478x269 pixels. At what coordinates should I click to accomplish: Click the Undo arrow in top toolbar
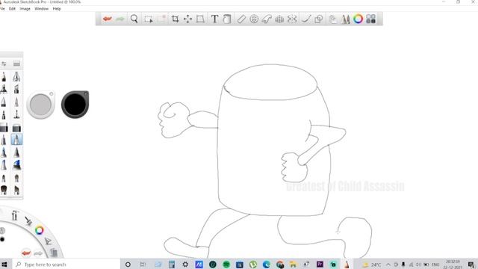click(107, 19)
